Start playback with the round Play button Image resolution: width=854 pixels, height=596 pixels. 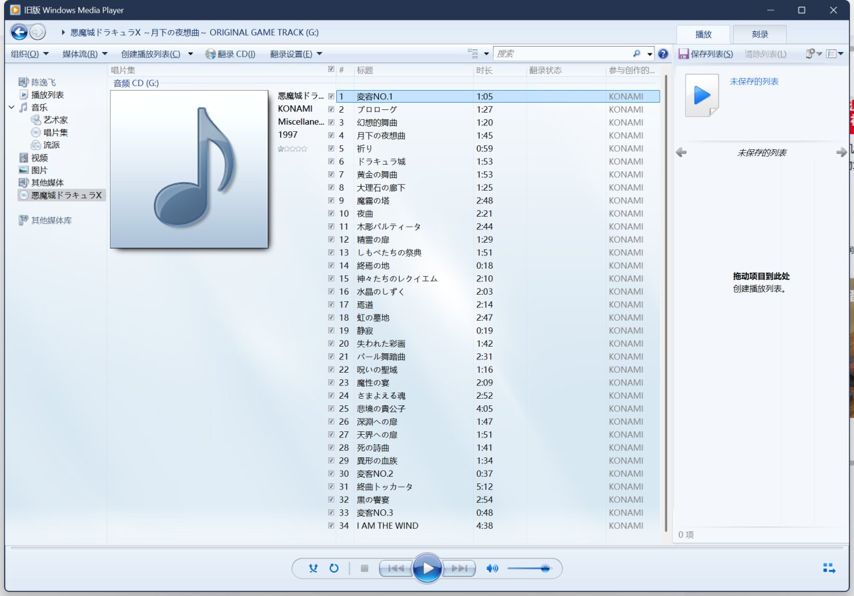[x=427, y=569]
